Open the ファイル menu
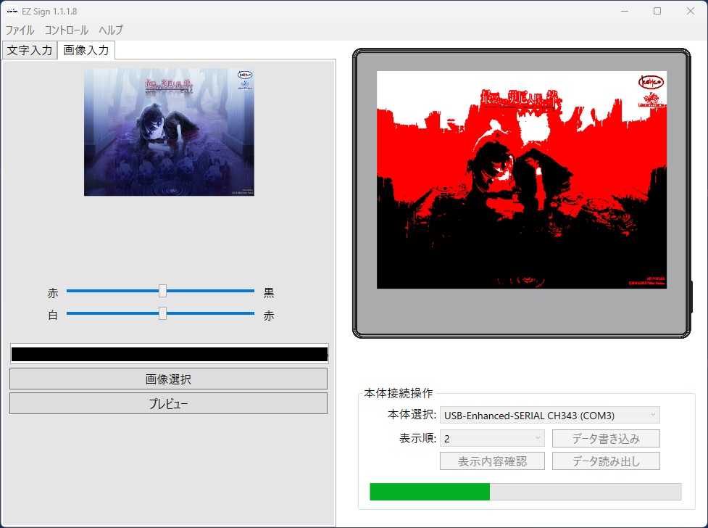 click(20, 30)
